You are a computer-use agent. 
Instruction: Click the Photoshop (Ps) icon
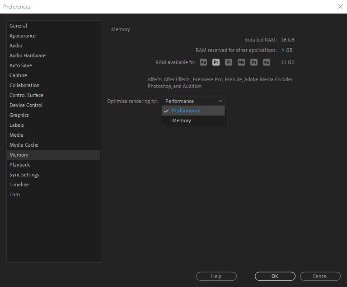click(254, 62)
